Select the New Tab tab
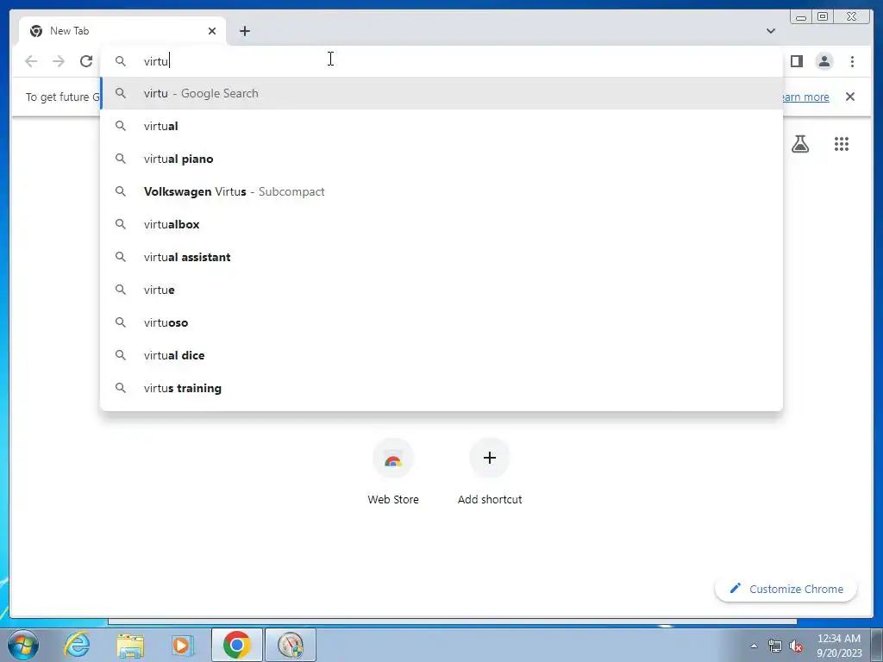This screenshot has width=883, height=662. tap(122, 31)
